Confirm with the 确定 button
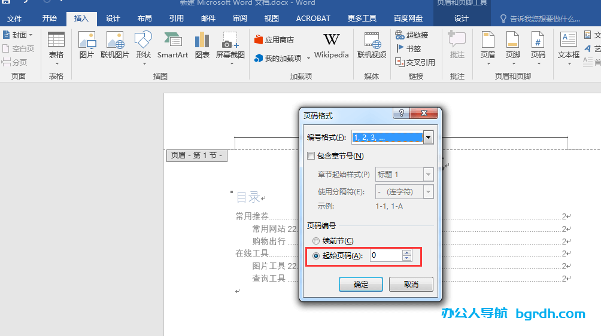 click(361, 285)
